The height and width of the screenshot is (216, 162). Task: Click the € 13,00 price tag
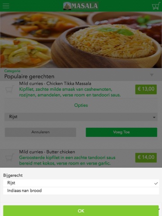pos(146,89)
